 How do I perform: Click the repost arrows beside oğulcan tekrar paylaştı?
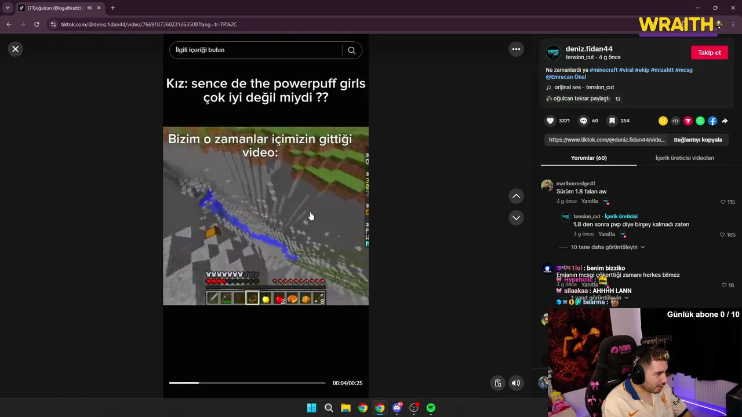click(618, 99)
